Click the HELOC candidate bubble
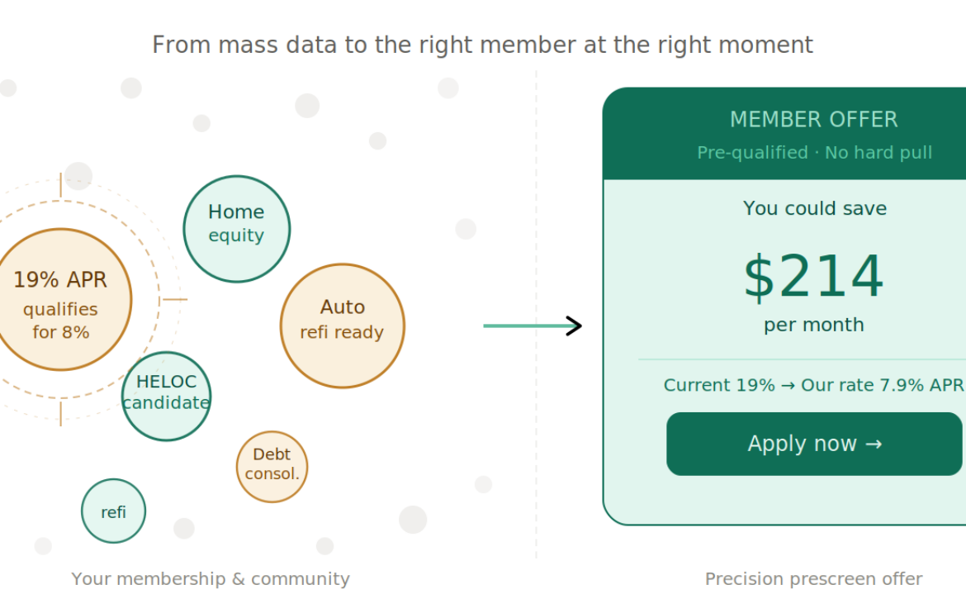This screenshot has width=966, height=599. pos(166,396)
